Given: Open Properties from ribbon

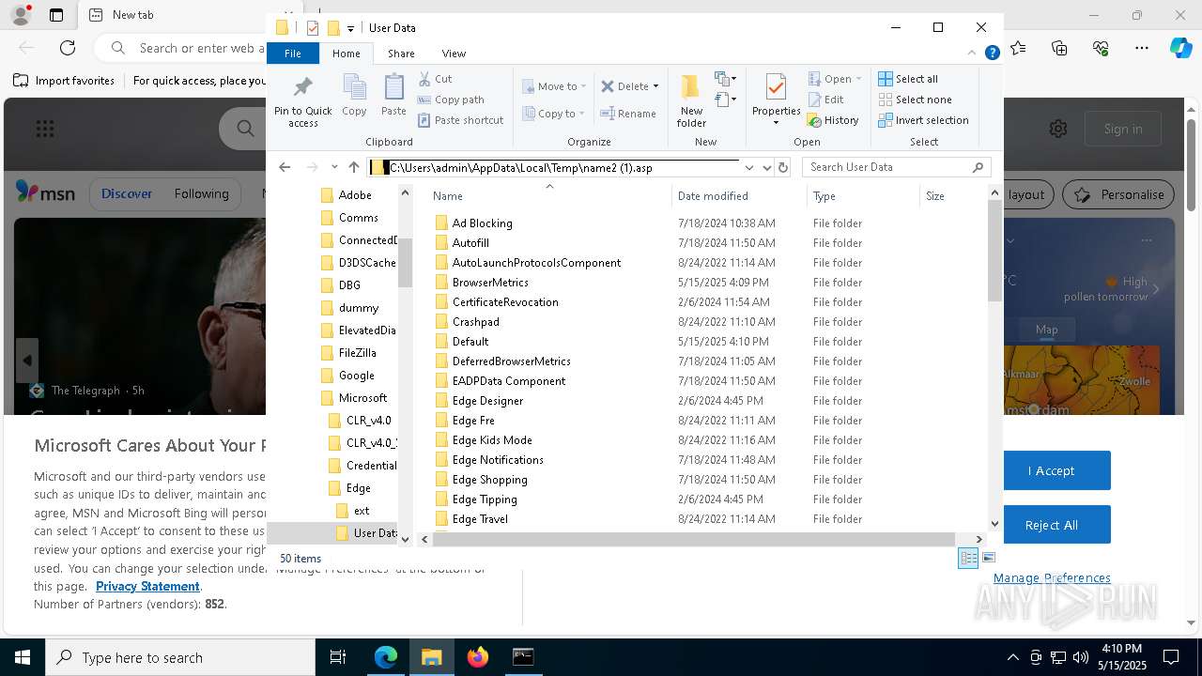Looking at the screenshot, I should 776,100.
